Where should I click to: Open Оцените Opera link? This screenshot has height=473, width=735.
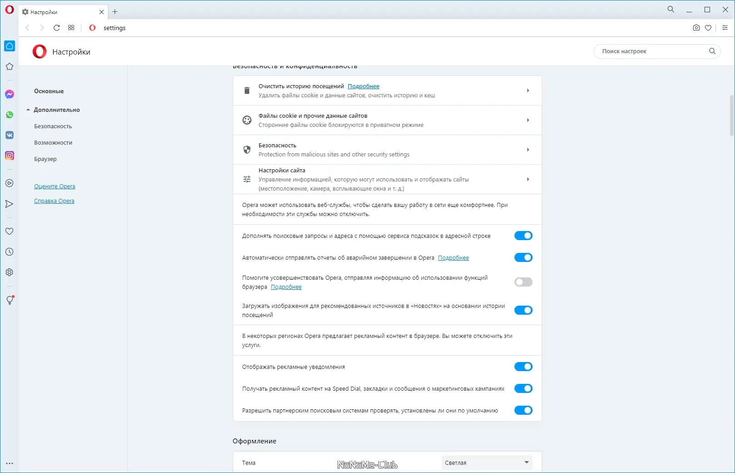click(55, 186)
